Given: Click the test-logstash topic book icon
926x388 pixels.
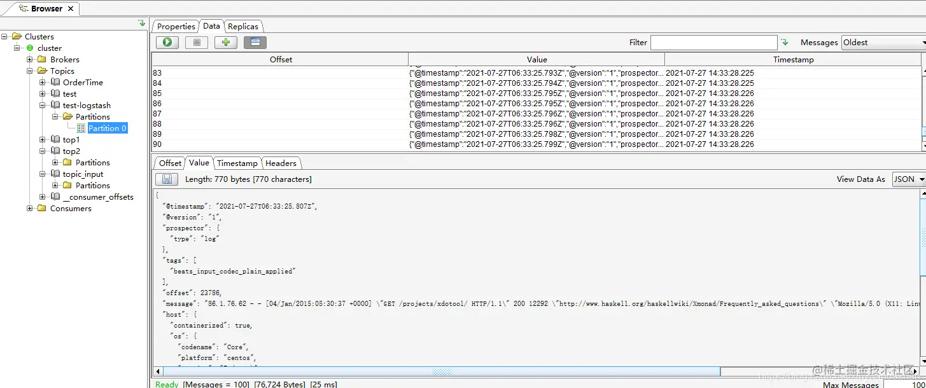Looking at the screenshot, I should [x=55, y=105].
